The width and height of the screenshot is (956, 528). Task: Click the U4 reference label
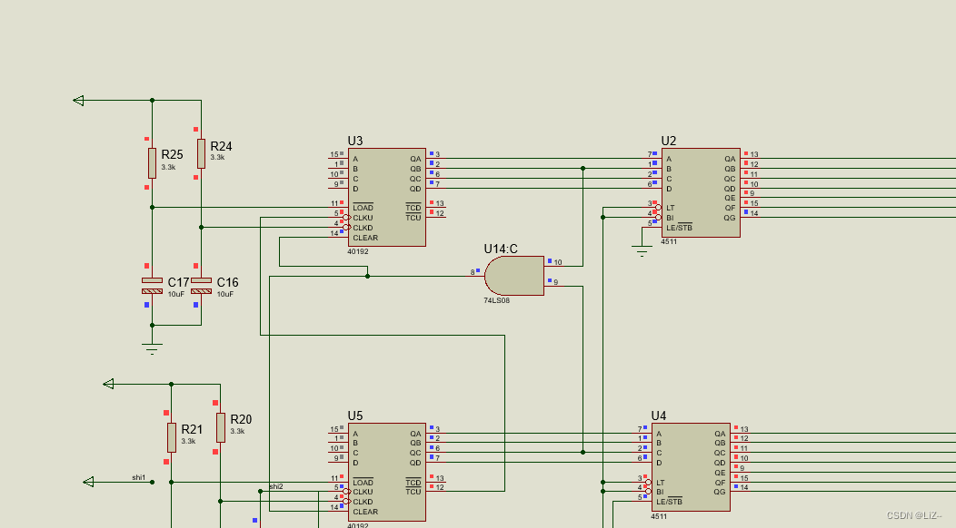click(659, 416)
